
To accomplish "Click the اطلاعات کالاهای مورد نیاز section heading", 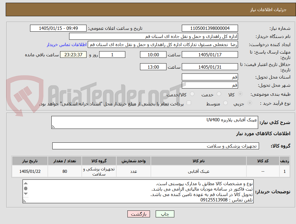I will (263, 134).
